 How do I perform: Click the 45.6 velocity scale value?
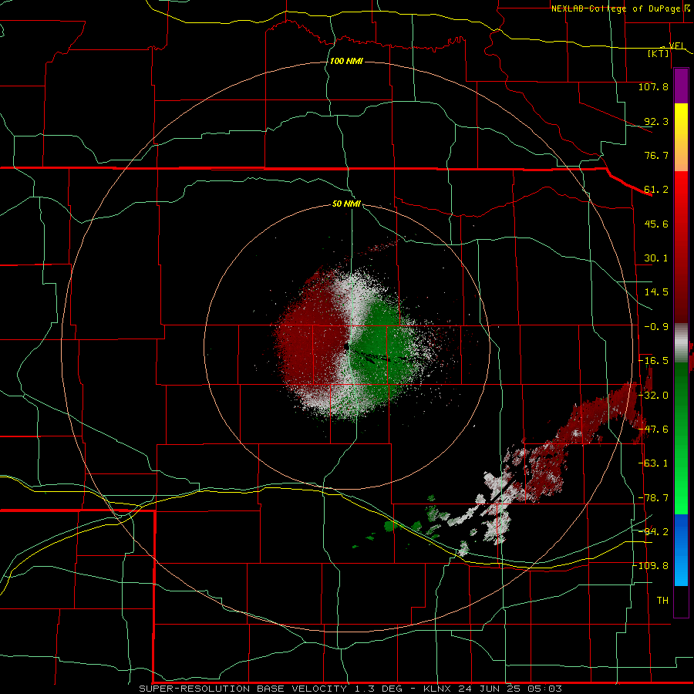[x=656, y=224]
